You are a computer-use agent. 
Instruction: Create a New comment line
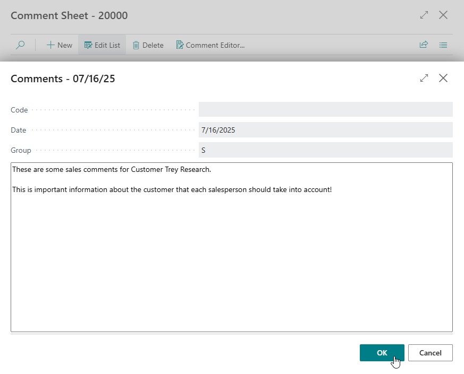click(59, 45)
